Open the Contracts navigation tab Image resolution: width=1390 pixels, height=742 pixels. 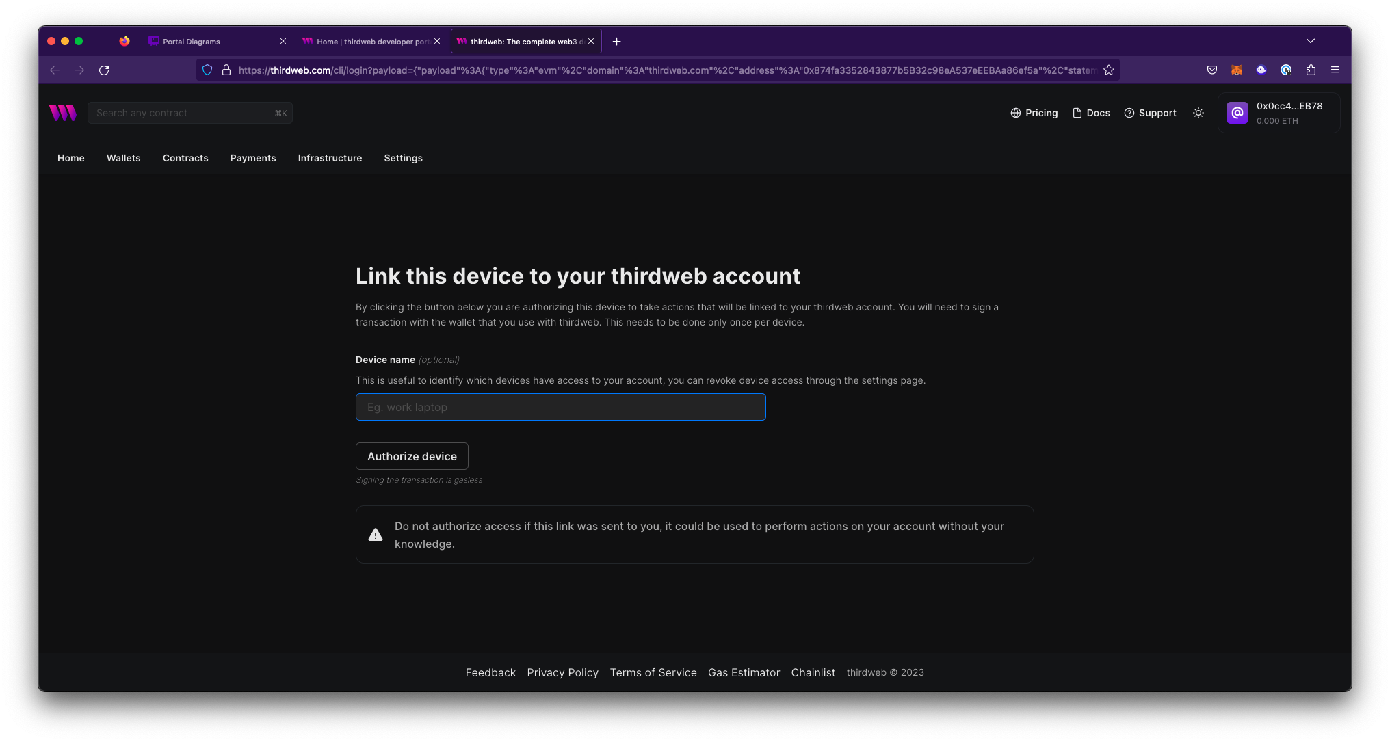[x=185, y=158]
